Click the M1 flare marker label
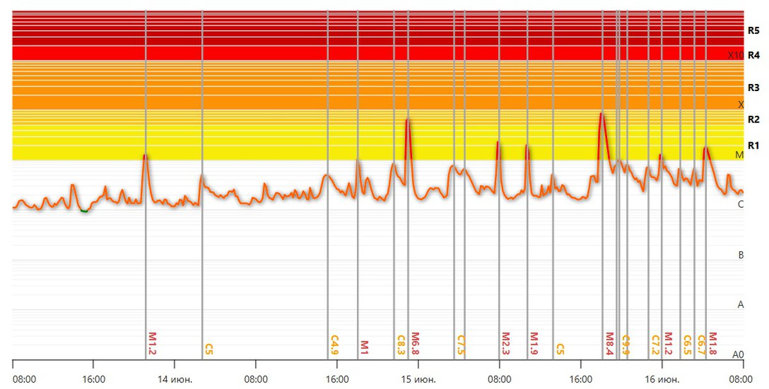Screen dimensions: 769x389 click(364, 347)
